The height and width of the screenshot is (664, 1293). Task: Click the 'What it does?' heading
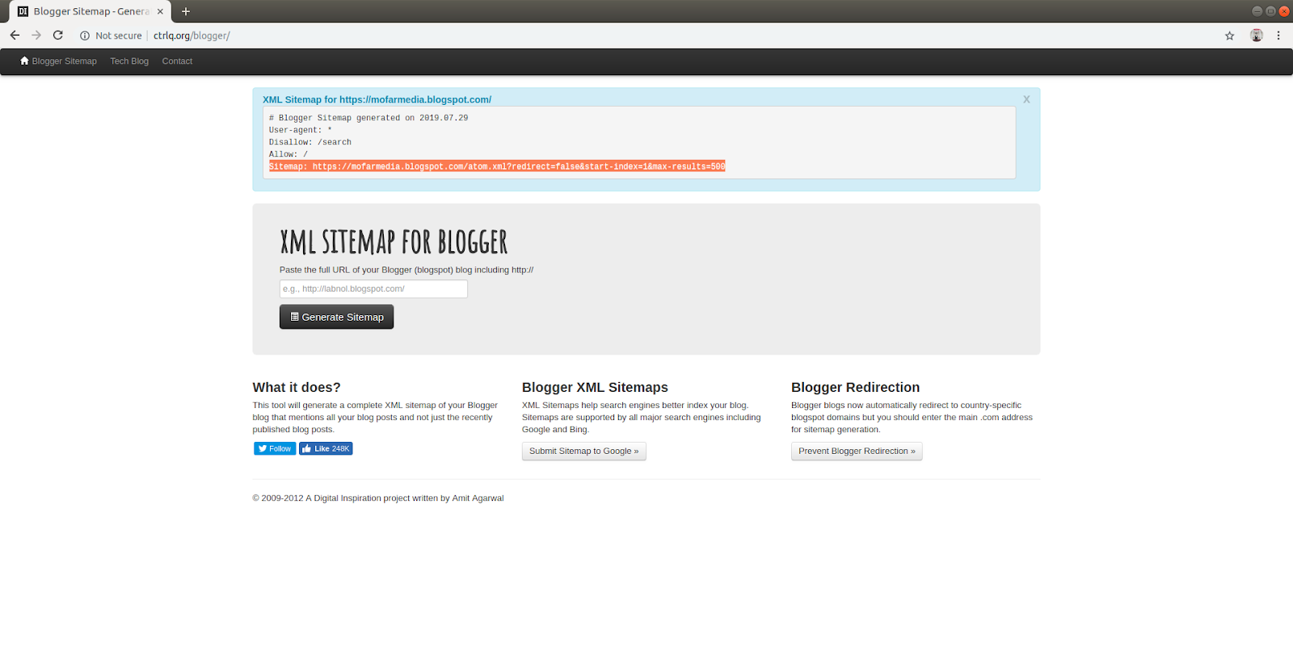tap(297, 387)
